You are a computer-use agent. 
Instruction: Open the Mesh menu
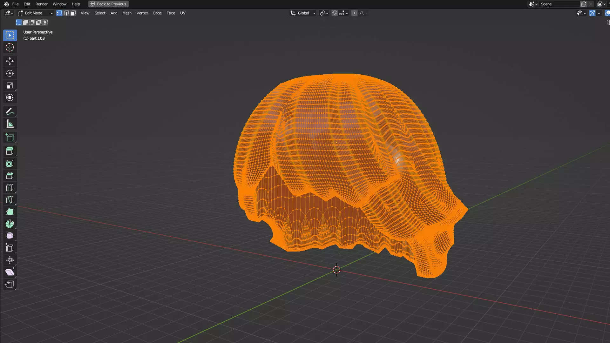point(127,13)
